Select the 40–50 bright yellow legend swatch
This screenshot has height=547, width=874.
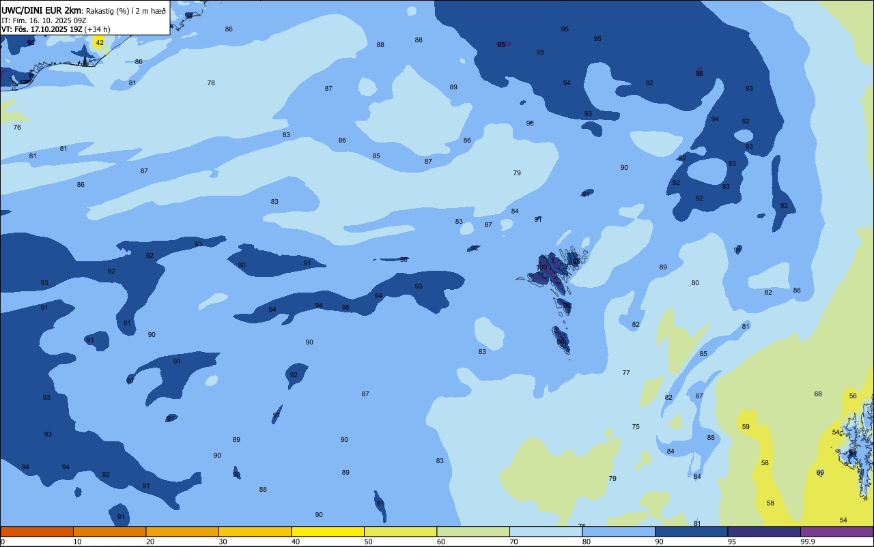tap(328, 531)
